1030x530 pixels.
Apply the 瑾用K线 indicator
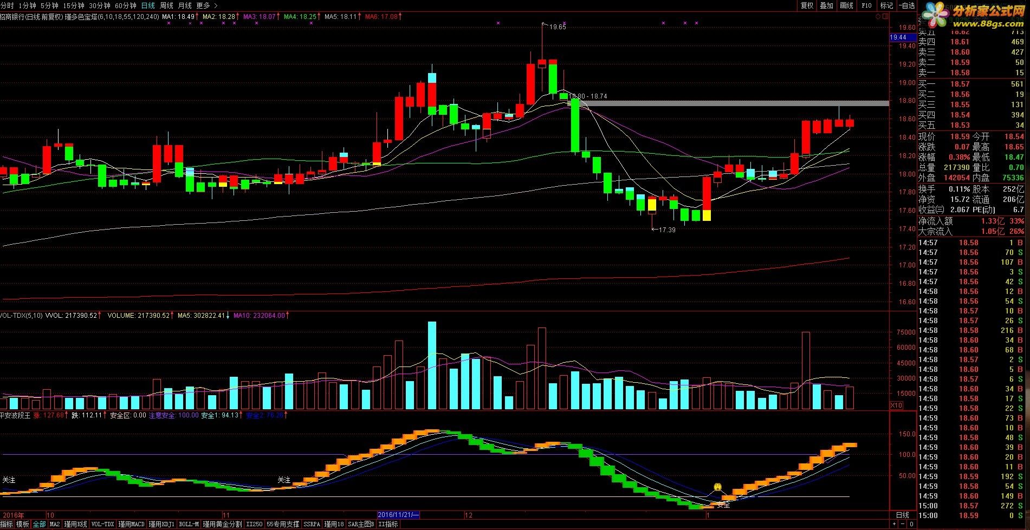tap(75, 524)
